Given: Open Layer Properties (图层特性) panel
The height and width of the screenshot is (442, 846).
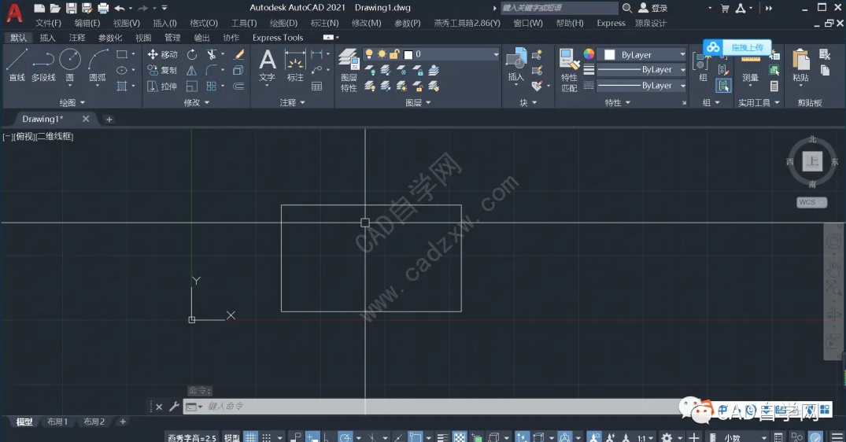Looking at the screenshot, I should tap(349, 70).
